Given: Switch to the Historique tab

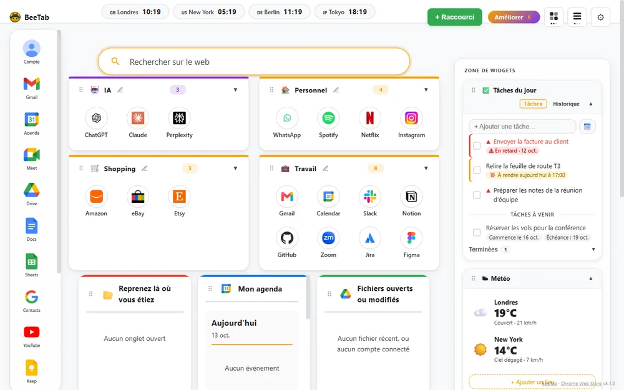Looking at the screenshot, I should (566, 104).
